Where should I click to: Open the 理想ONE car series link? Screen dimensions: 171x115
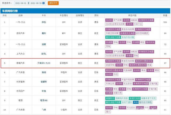pos(44,101)
